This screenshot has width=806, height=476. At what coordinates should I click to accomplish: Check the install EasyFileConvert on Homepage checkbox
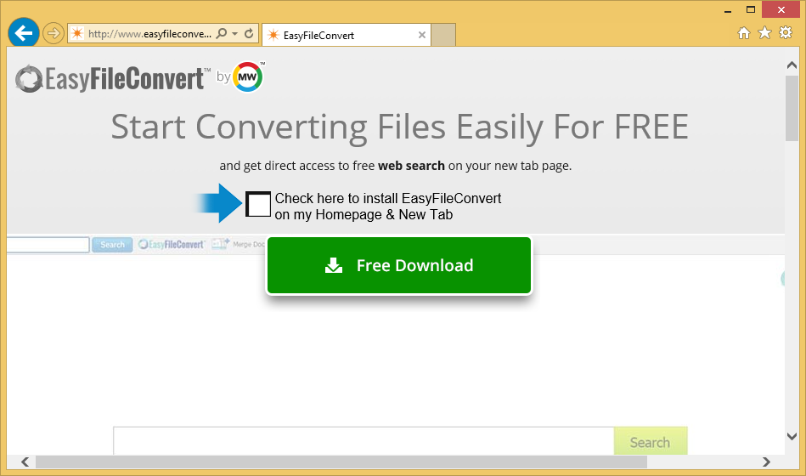(258, 204)
